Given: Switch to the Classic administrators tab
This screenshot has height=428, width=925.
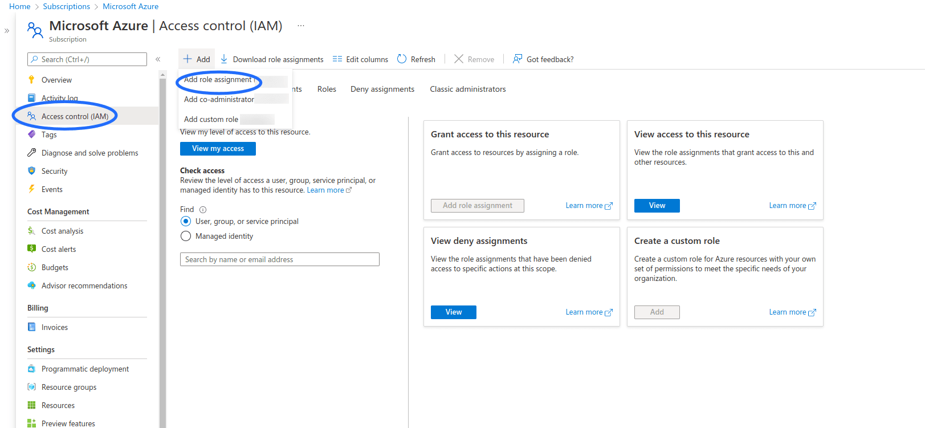Looking at the screenshot, I should (468, 89).
